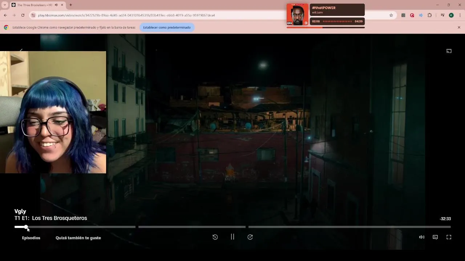The height and width of the screenshot is (261, 465).
Task: Click the blue sound-waves extension icon
Action: [x=421, y=15]
